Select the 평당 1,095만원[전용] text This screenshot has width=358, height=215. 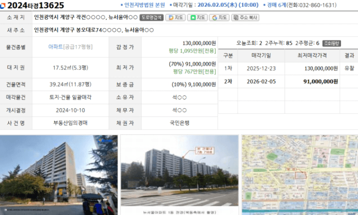pyautogui.click(x=192, y=51)
